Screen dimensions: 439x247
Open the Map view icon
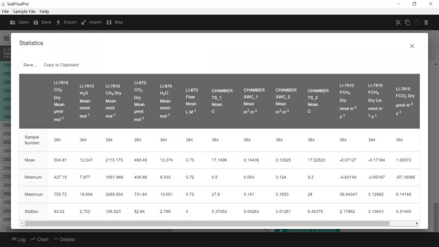(x=109, y=22)
